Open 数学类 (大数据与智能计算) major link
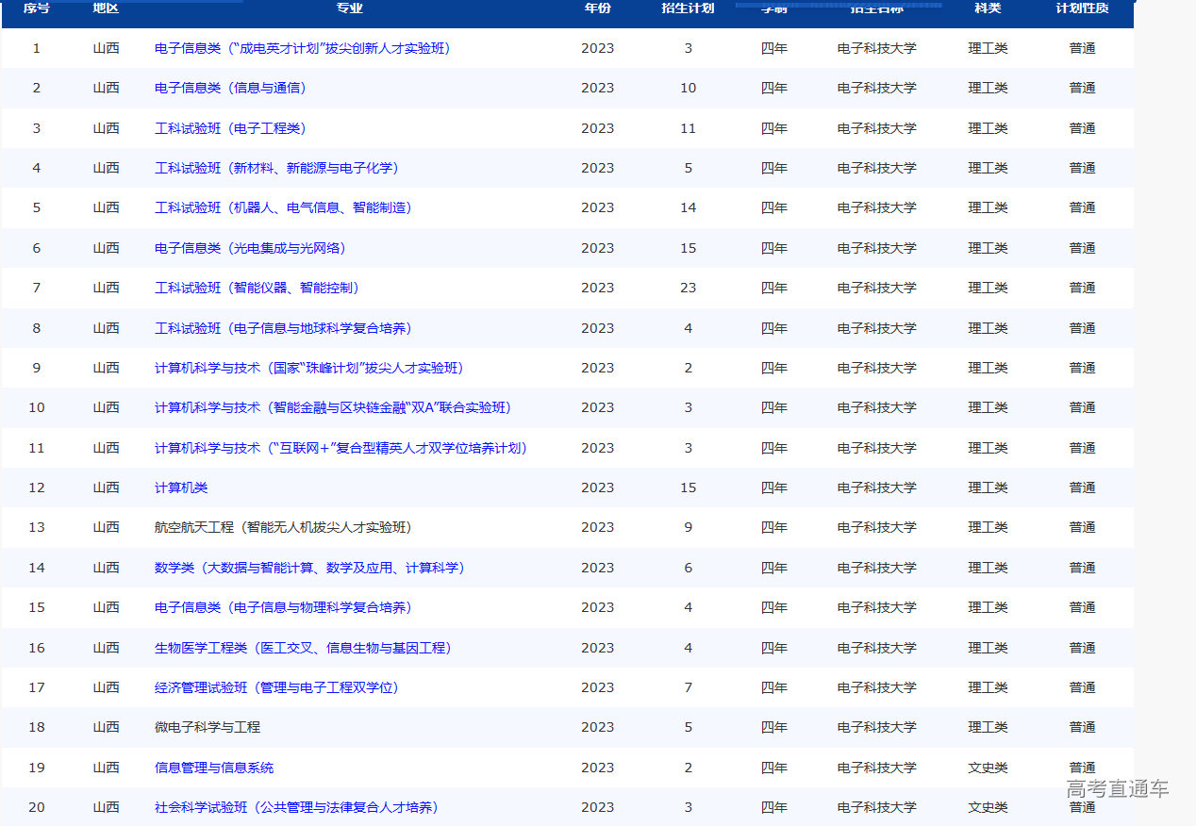The image size is (1196, 826). [309, 568]
